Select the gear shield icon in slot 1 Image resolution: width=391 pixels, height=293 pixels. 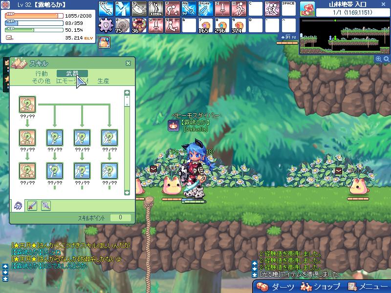click(106, 25)
